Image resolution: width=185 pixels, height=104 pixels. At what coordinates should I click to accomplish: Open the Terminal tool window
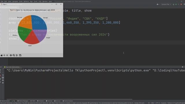tap(49, 101)
